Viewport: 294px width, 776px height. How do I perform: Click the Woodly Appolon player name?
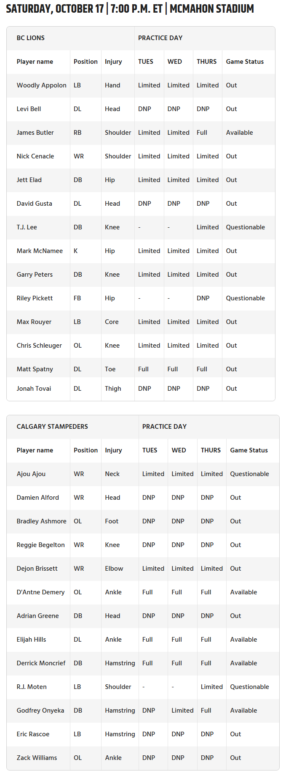[x=41, y=85]
